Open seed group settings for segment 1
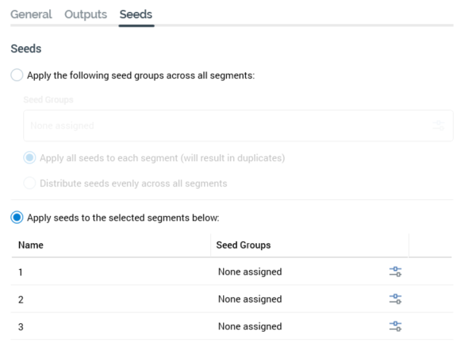Screen dimensions: 461x351 395,272
